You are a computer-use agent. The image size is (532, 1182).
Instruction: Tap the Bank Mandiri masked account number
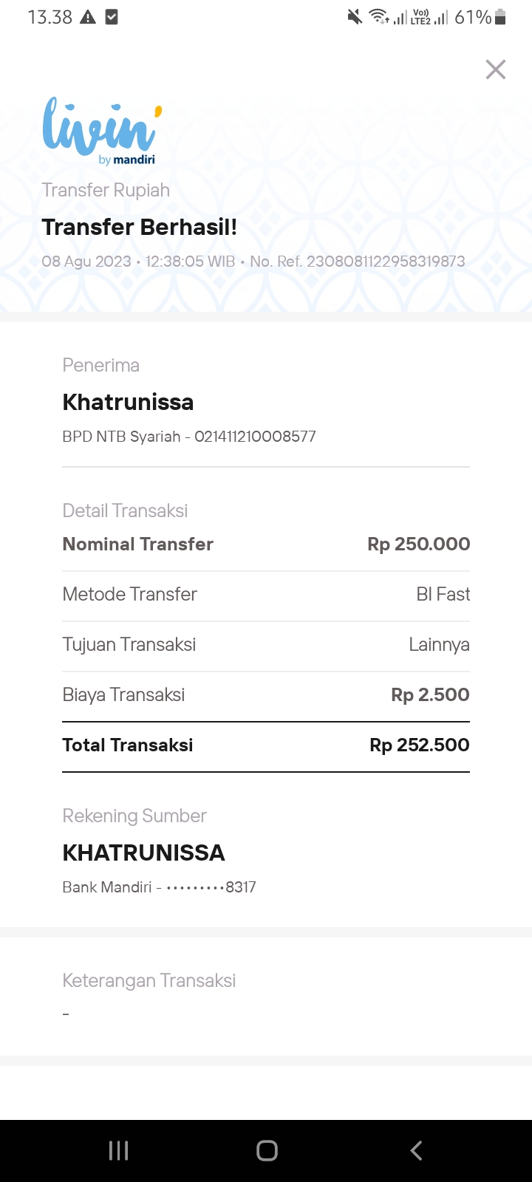click(x=211, y=887)
